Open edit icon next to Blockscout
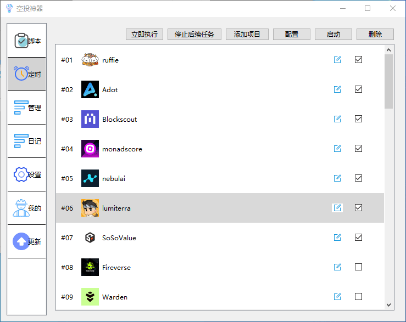406x322 pixels. (x=337, y=119)
